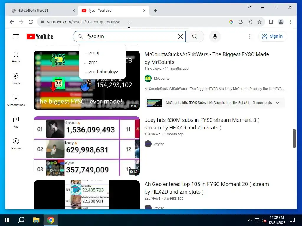The width and height of the screenshot is (302, 226).
Task: Start voice search with the microphone icon
Action: click(215, 36)
